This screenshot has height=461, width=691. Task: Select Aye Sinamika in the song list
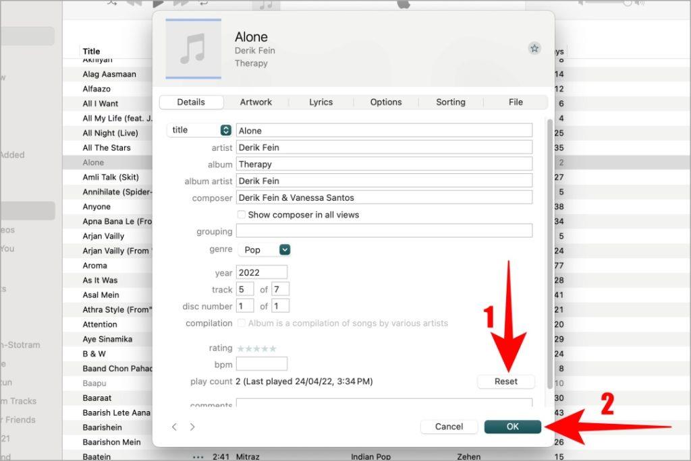click(x=107, y=339)
